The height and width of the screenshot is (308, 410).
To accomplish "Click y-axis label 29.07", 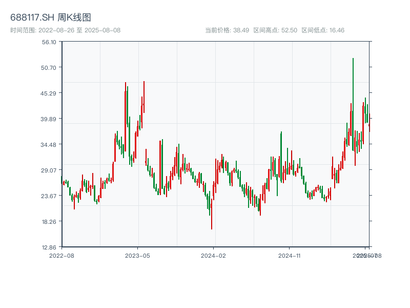I will (49, 170).
